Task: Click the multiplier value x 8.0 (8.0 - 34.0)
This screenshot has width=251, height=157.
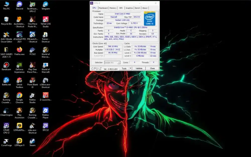Action: [x=113, y=50]
